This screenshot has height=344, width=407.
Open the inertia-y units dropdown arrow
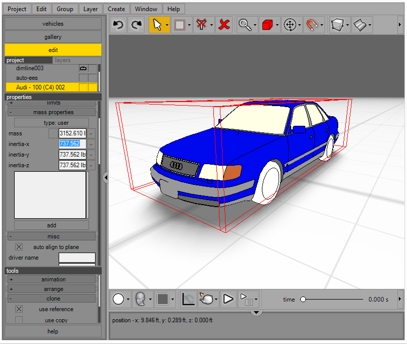(x=91, y=155)
